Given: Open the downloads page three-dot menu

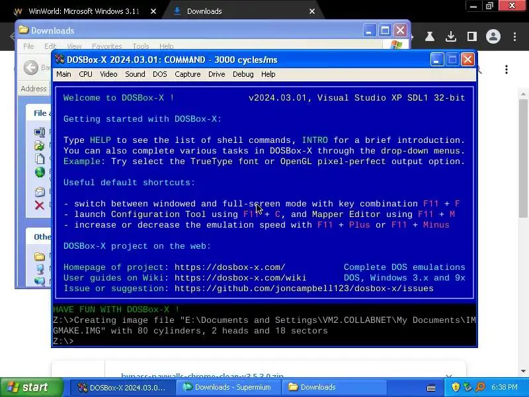Looking at the screenshot, I should click(507, 69).
